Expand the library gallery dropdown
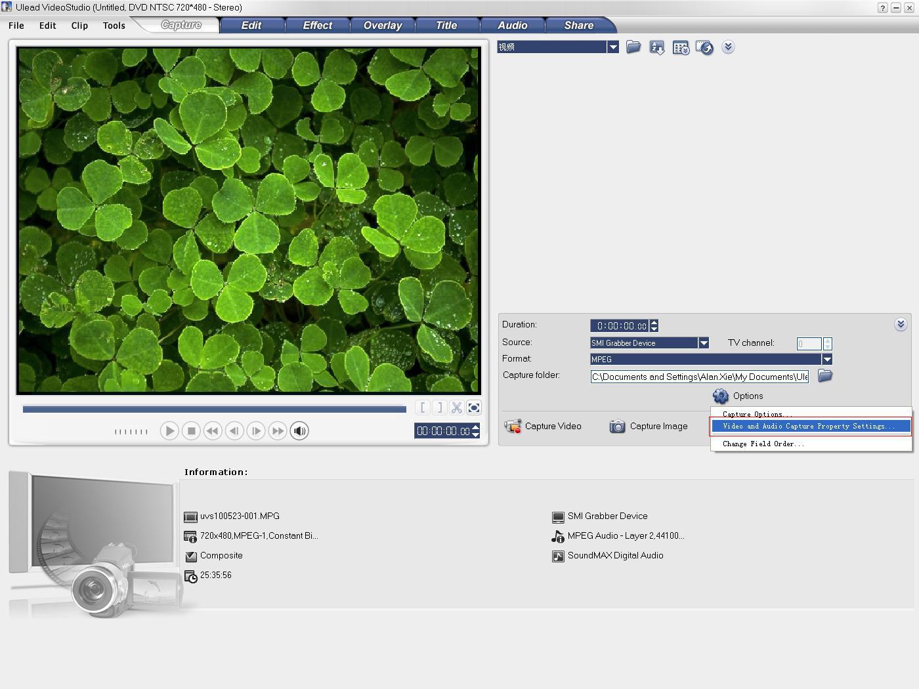The width and height of the screenshot is (919, 689). 613,47
